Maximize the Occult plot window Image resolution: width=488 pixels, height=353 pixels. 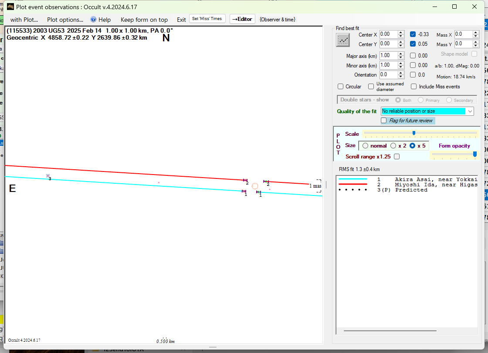coord(454,7)
